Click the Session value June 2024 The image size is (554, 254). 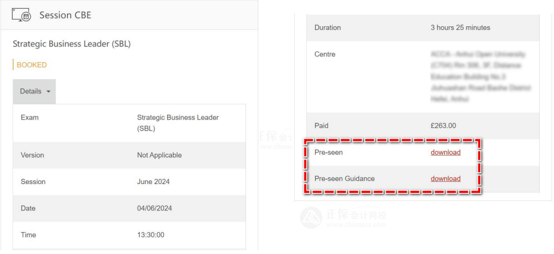153,182
